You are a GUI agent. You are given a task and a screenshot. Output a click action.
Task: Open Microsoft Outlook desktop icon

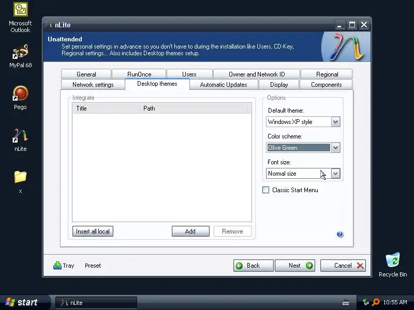(20, 18)
